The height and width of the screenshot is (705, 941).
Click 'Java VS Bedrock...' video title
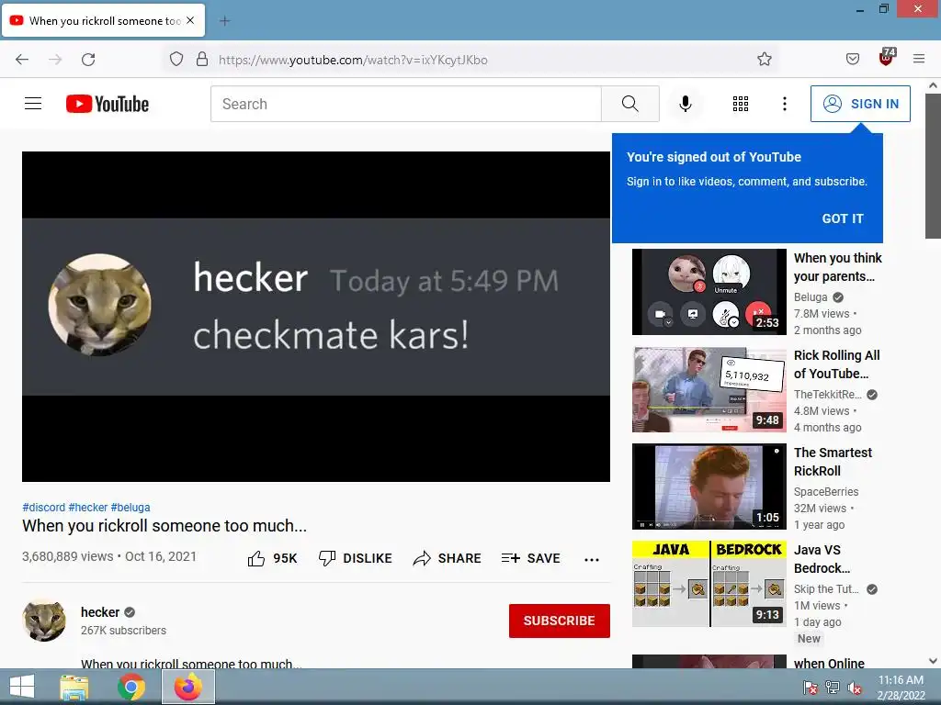click(x=822, y=559)
